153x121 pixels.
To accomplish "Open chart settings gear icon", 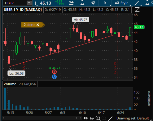I will point(93,3).
